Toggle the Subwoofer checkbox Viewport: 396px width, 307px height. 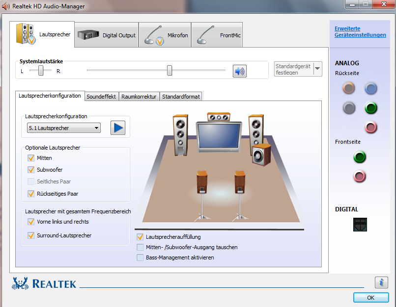pos(31,170)
